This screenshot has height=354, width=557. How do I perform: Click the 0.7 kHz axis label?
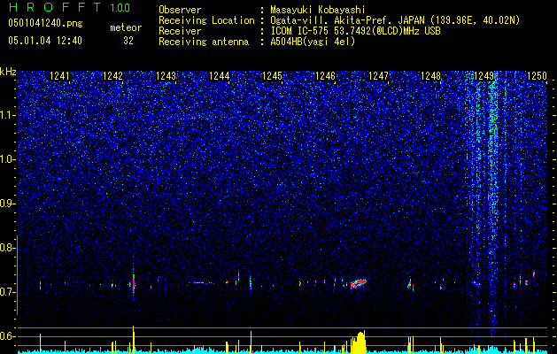click(x=7, y=292)
